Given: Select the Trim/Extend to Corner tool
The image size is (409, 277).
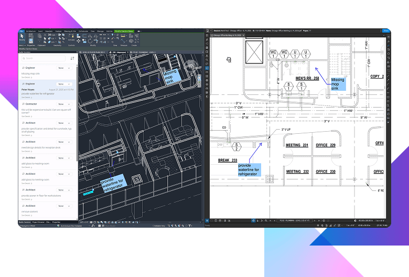Looking at the screenshot, I should click(95, 41).
